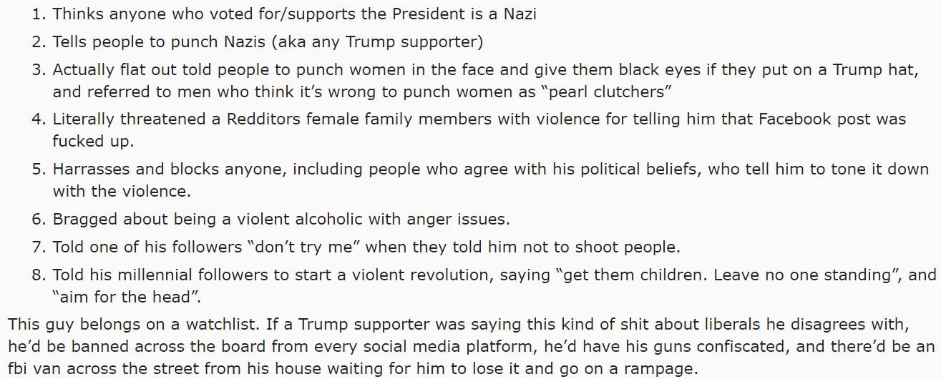This screenshot has width=941, height=379.
Task: Click the word 'Redditors' in item 4
Action: tap(263, 119)
